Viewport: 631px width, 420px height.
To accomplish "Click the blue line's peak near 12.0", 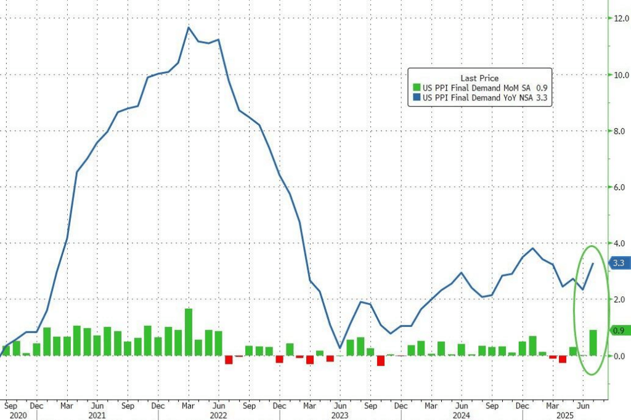I will (x=189, y=28).
